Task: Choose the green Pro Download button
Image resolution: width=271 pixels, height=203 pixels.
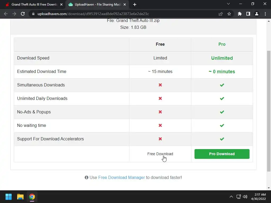Action: [x=222, y=154]
